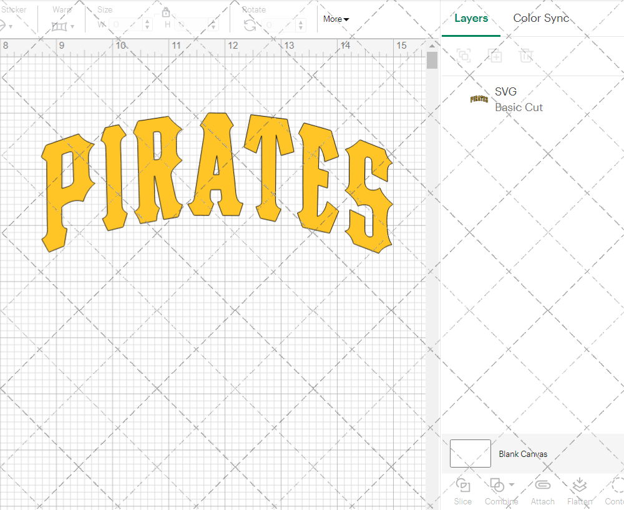Click the vertical scrollbar thumb

click(x=432, y=61)
